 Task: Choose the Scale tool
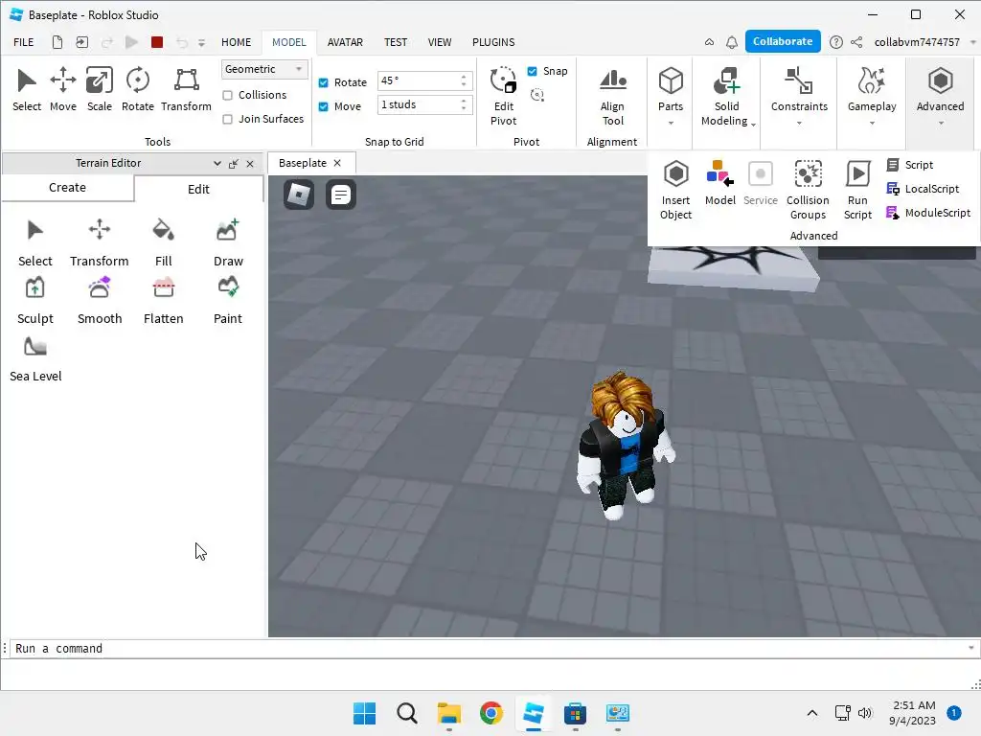(99, 89)
